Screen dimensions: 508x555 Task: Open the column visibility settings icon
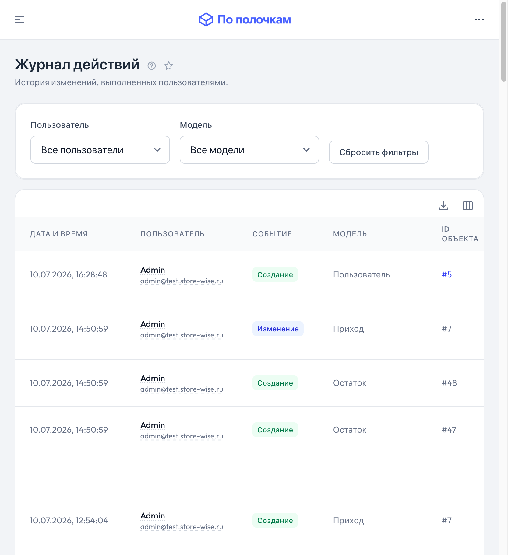click(x=468, y=206)
